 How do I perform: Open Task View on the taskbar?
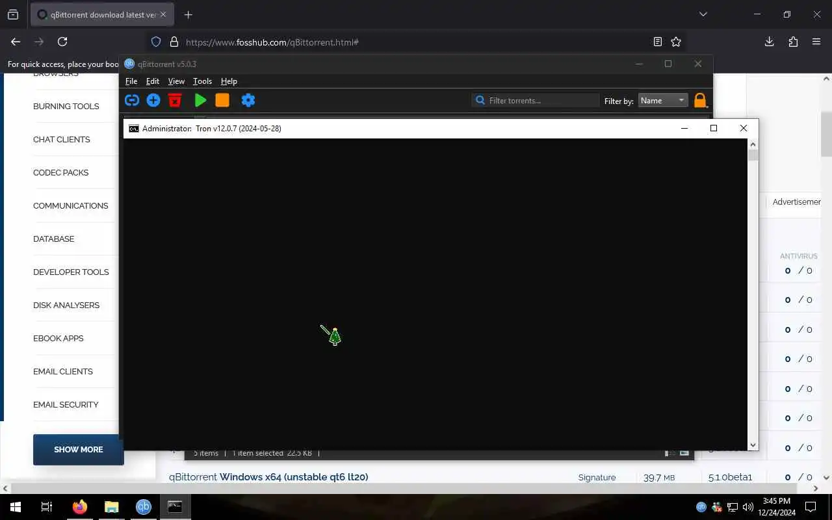[x=47, y=507]
